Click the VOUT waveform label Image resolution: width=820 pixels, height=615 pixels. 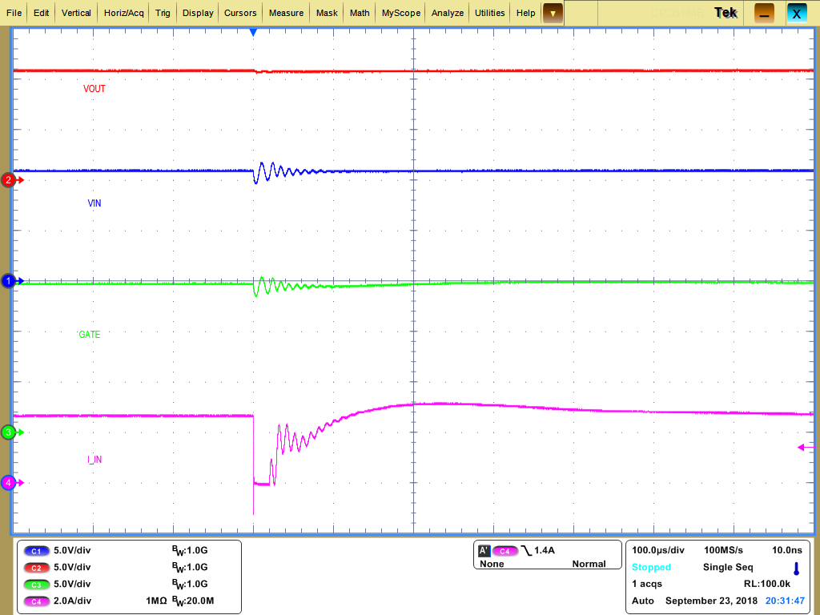pos(94,89)
